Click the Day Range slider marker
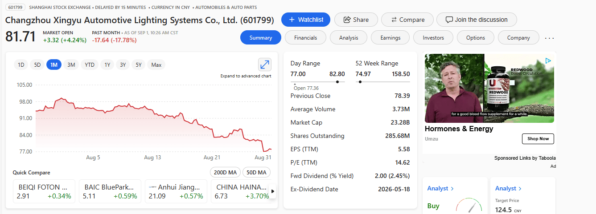The width and height of the screenshot is (596, 214). tap(337, 82)
